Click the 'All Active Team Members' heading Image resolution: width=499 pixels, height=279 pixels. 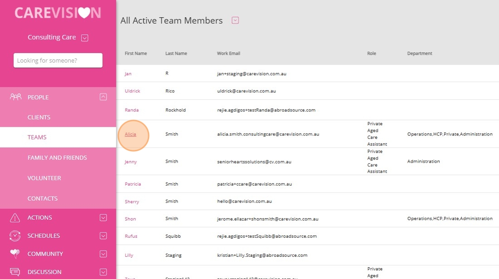[x=171, y=20]
